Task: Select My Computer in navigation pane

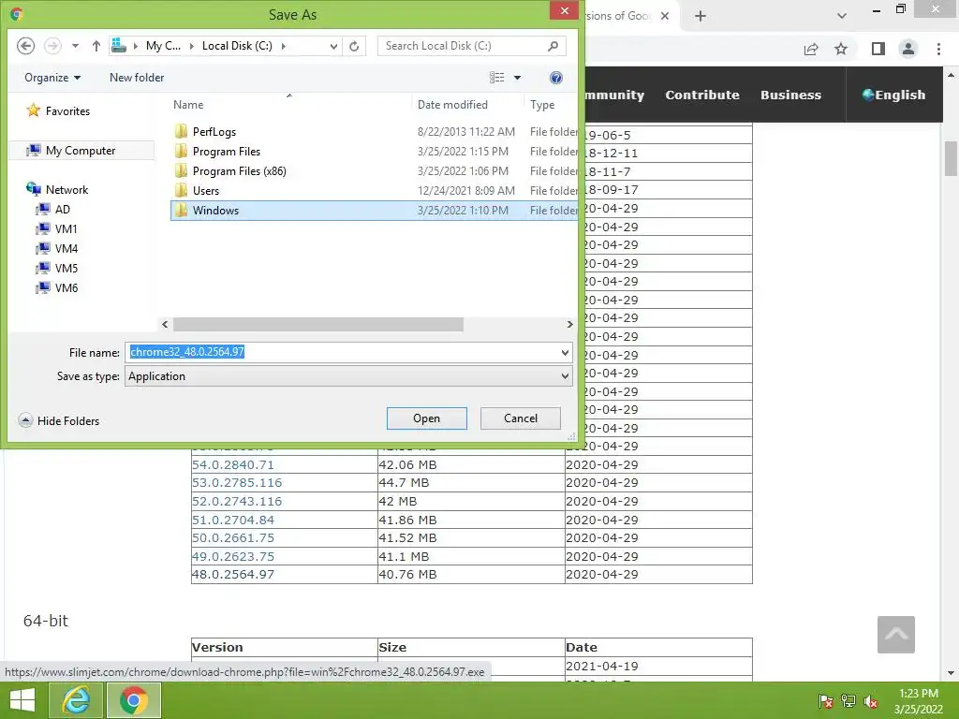Action: [81, 151]
